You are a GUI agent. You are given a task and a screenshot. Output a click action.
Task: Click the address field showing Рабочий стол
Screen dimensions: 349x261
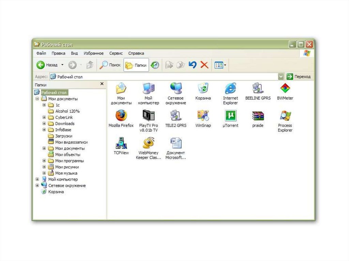164,77
